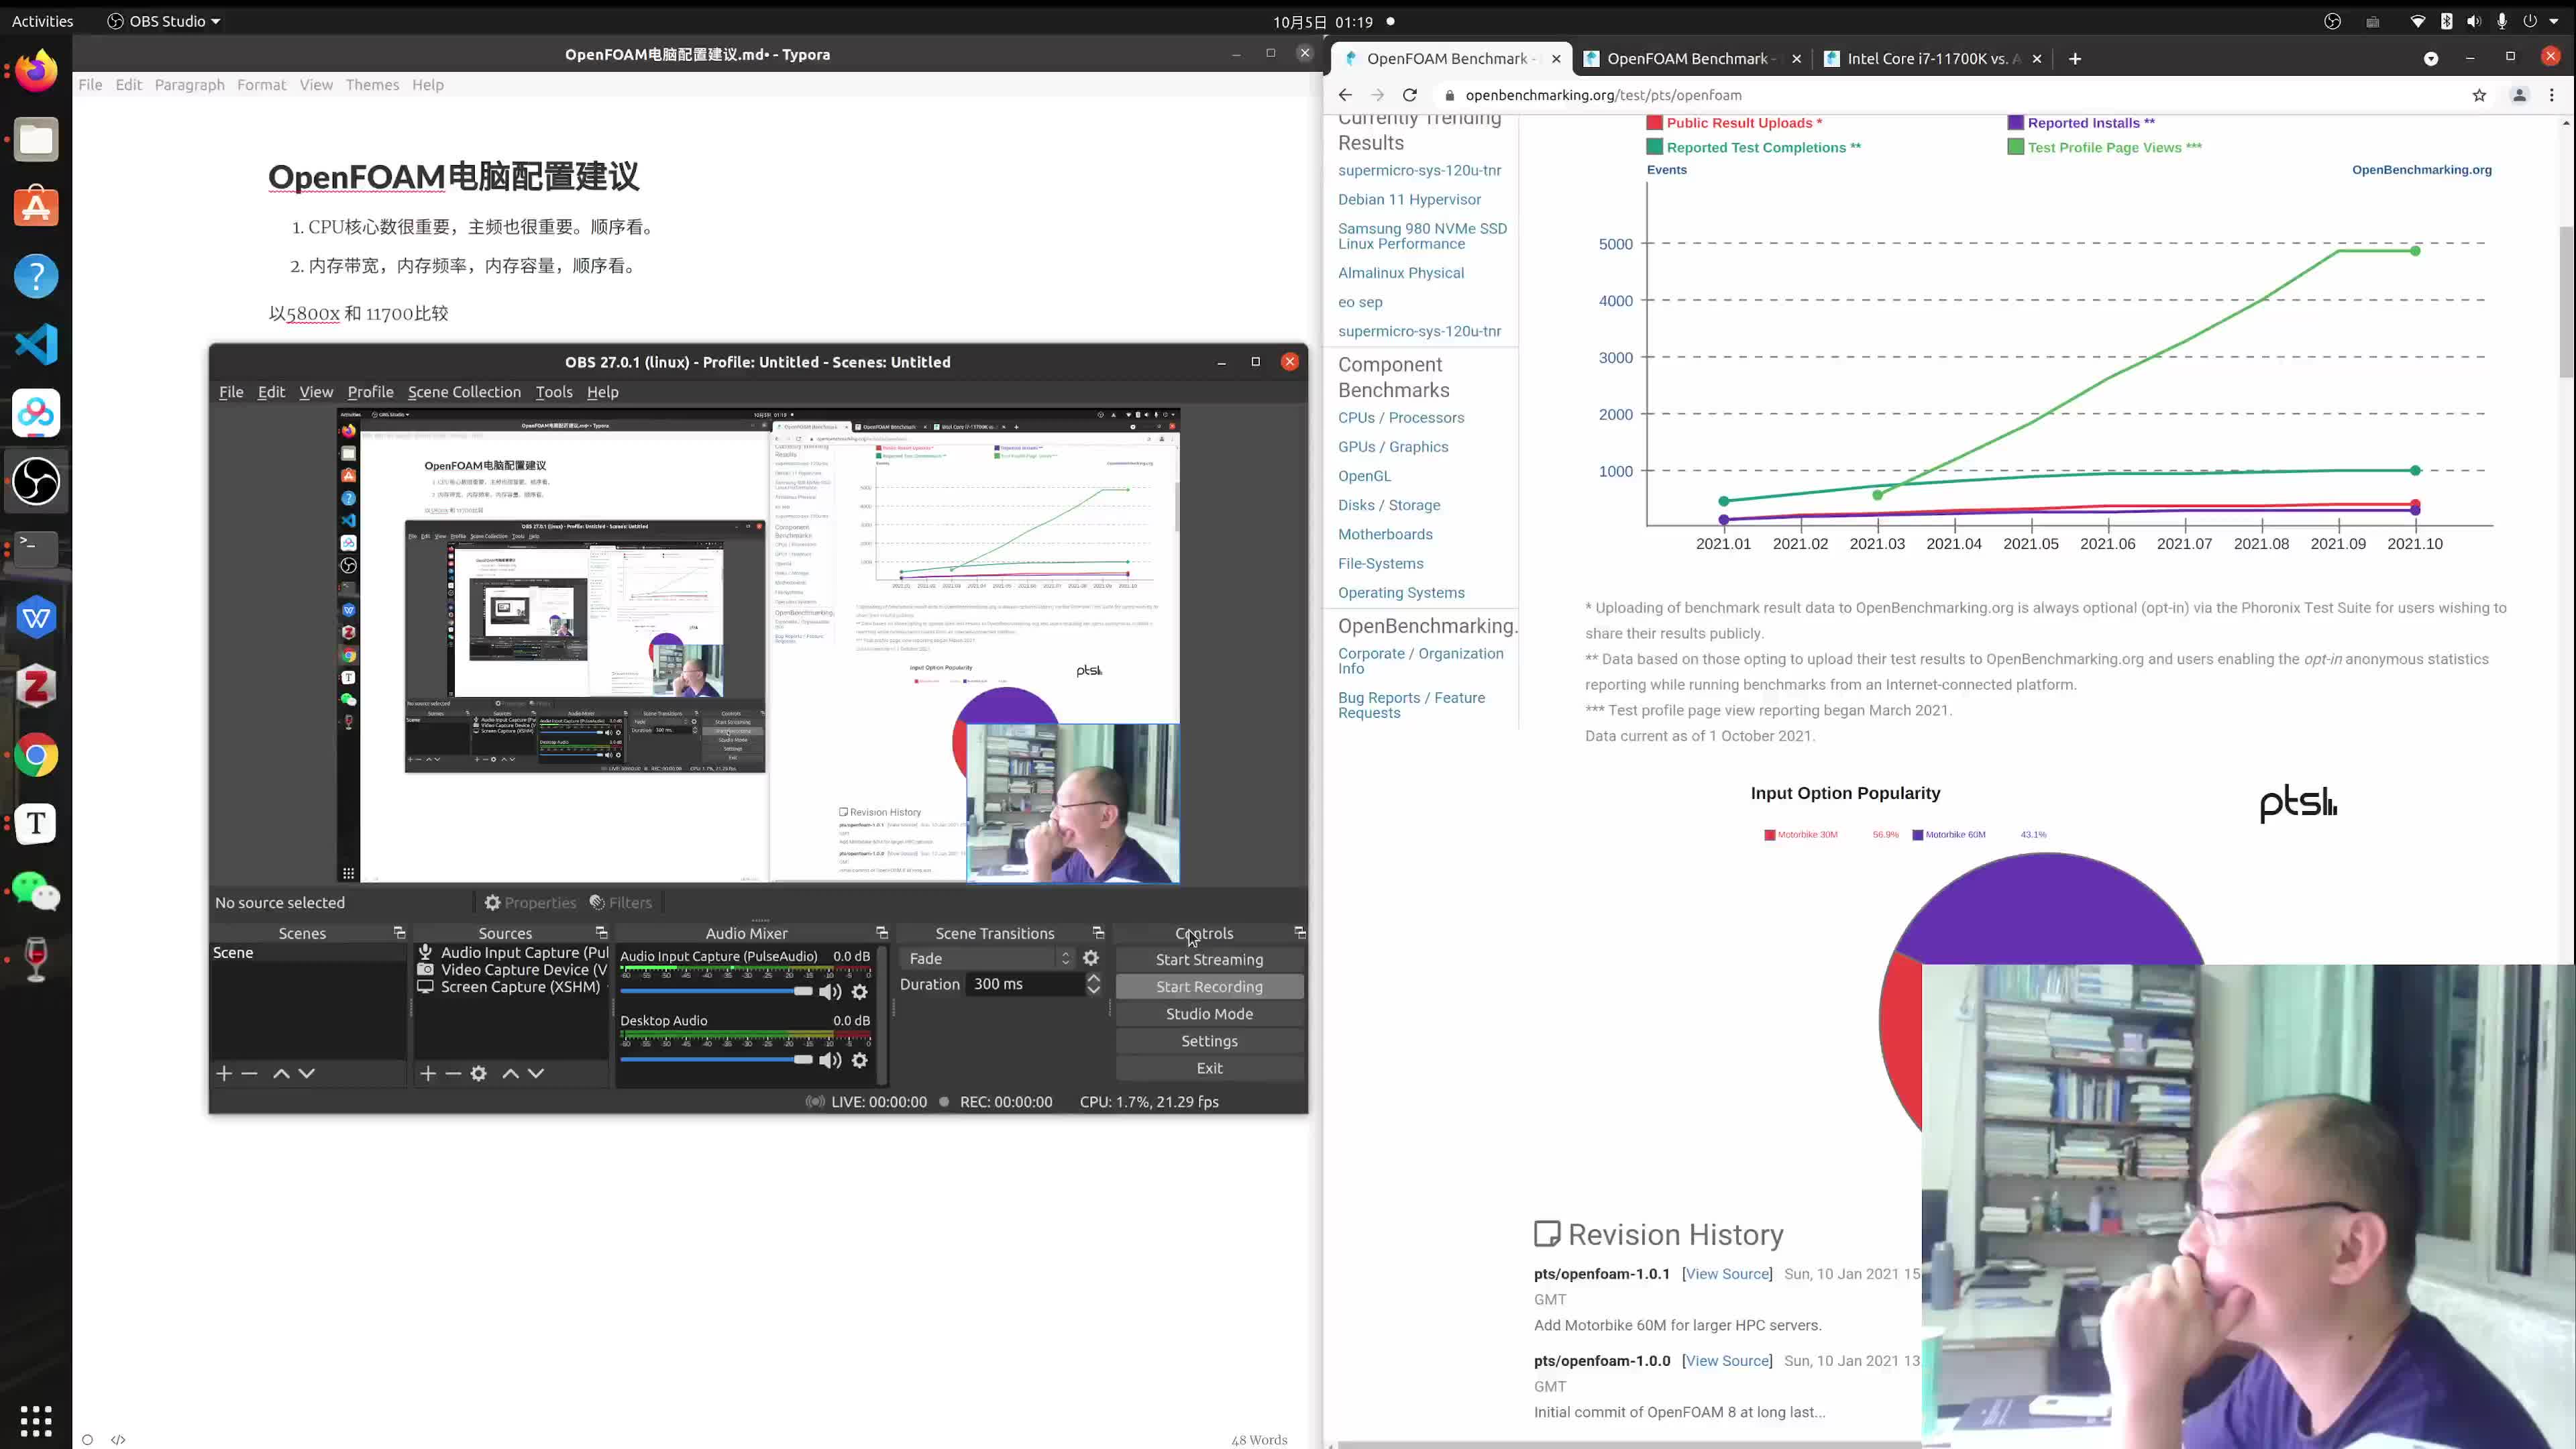Adjust Audio Input Capture volume slider

point(716,991)
